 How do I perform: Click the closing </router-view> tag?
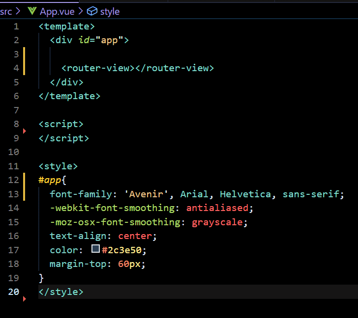175,68
